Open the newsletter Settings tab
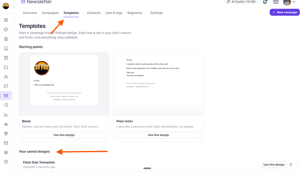This screenshot has width=300, height=178. click(156, 13)
